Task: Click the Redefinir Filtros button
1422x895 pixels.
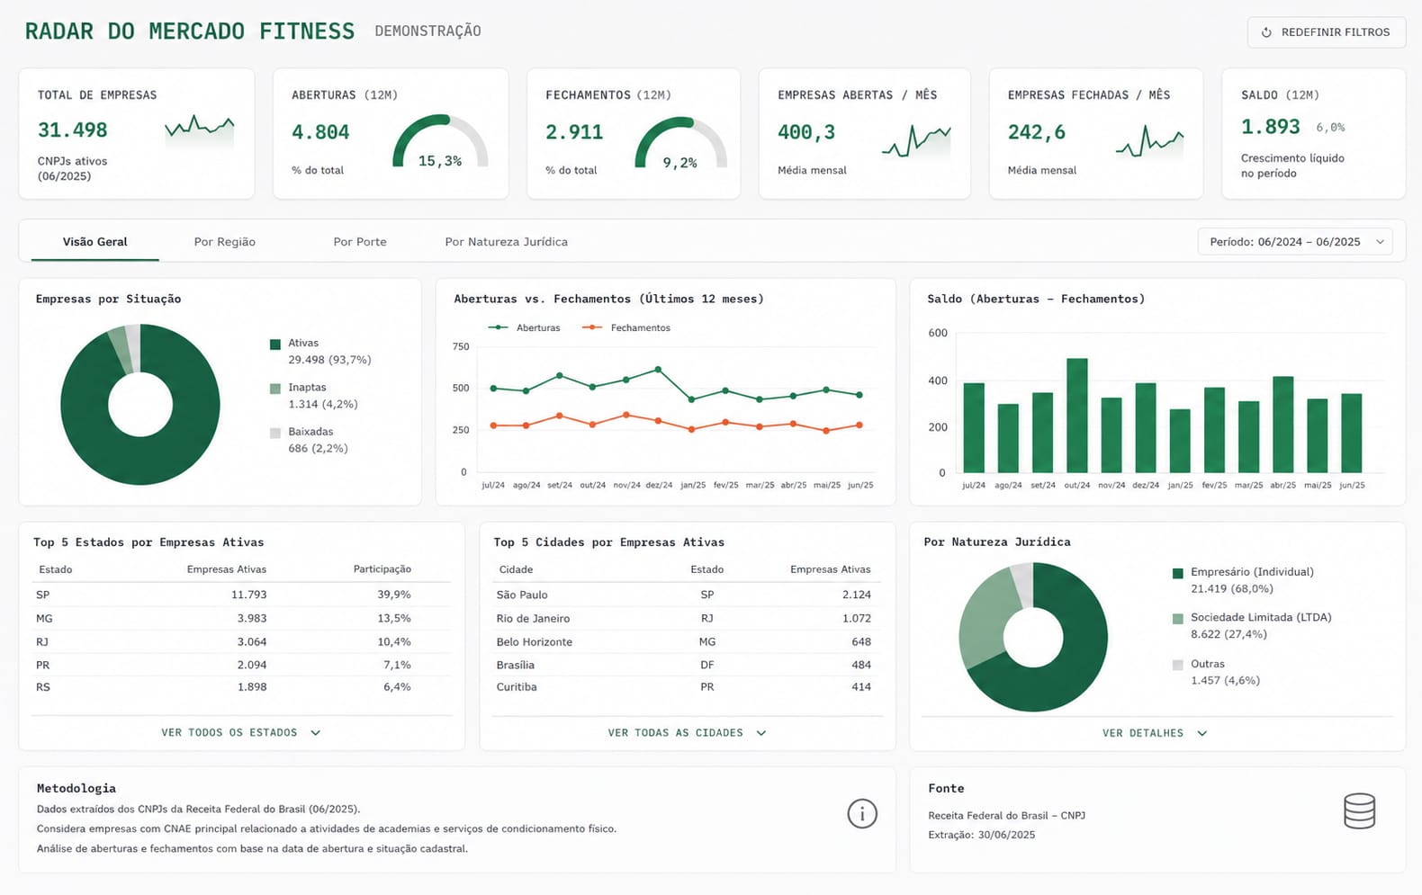Action: tap(1327, 32)
